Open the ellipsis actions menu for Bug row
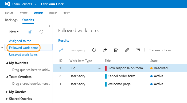Image resolution: width=187 pixels, height=103 pixels. (x=99, y=68)
